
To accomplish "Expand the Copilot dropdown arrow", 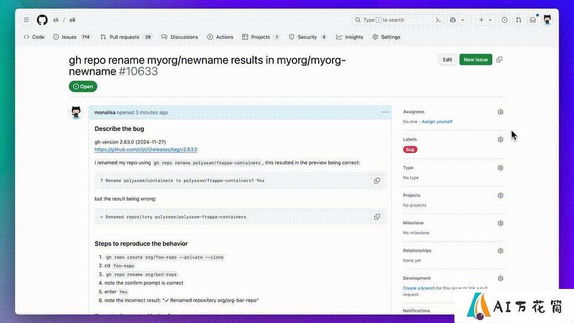I will click(462, 20).
